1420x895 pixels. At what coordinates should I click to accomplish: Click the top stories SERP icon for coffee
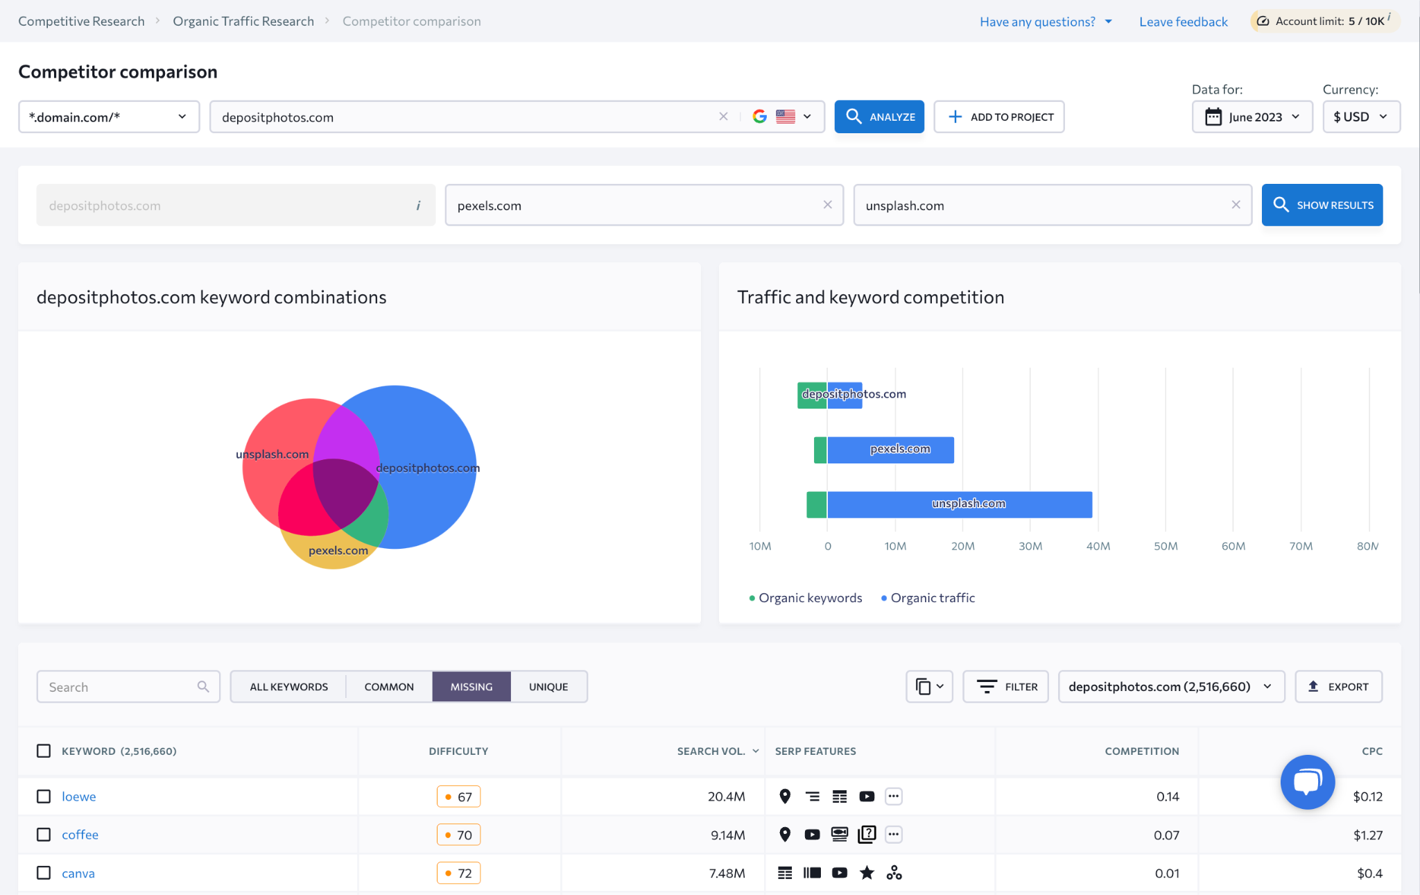840,835
